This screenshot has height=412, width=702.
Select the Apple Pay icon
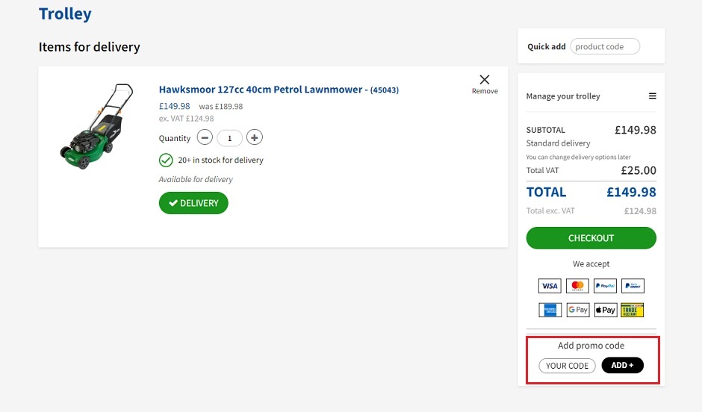pyautogui.click(x=606, y=310)
